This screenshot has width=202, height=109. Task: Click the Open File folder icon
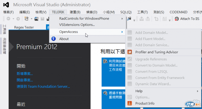(x=36, y=19)
